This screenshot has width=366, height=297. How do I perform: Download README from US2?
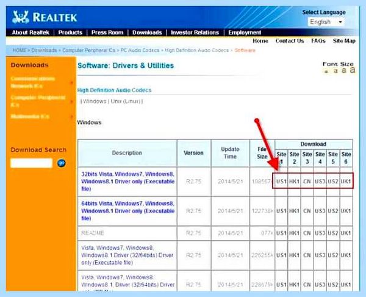click(333, 233)
